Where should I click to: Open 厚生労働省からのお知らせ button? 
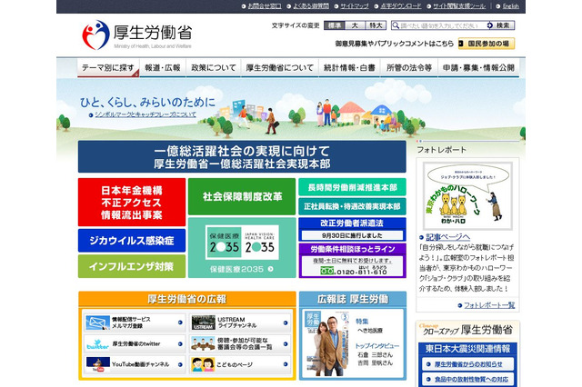pos(467,364)
